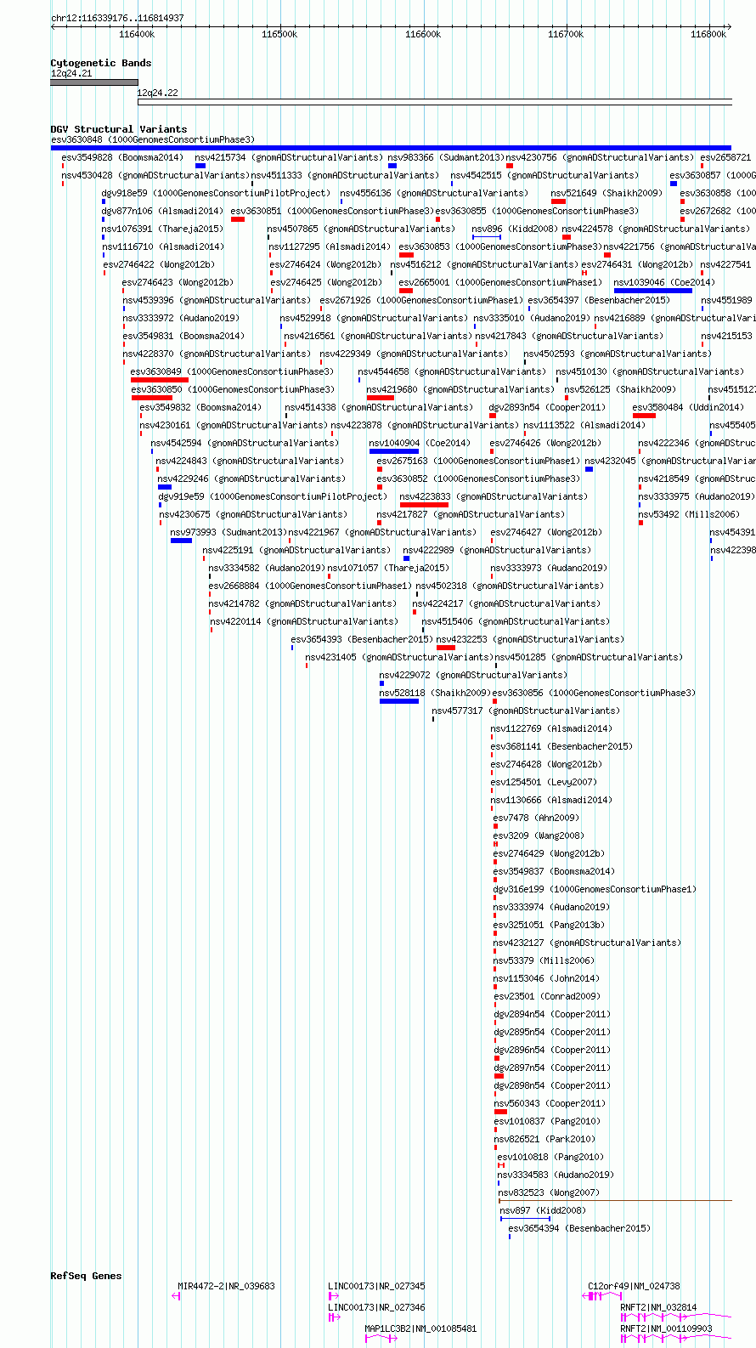The width and height of the screenshot is (756, 1348).
Task: Click the 12q24.22 band label
Action: [x=158, y=93]
